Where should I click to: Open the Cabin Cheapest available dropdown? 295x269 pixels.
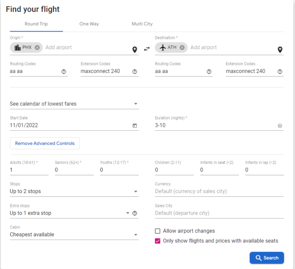74,235
